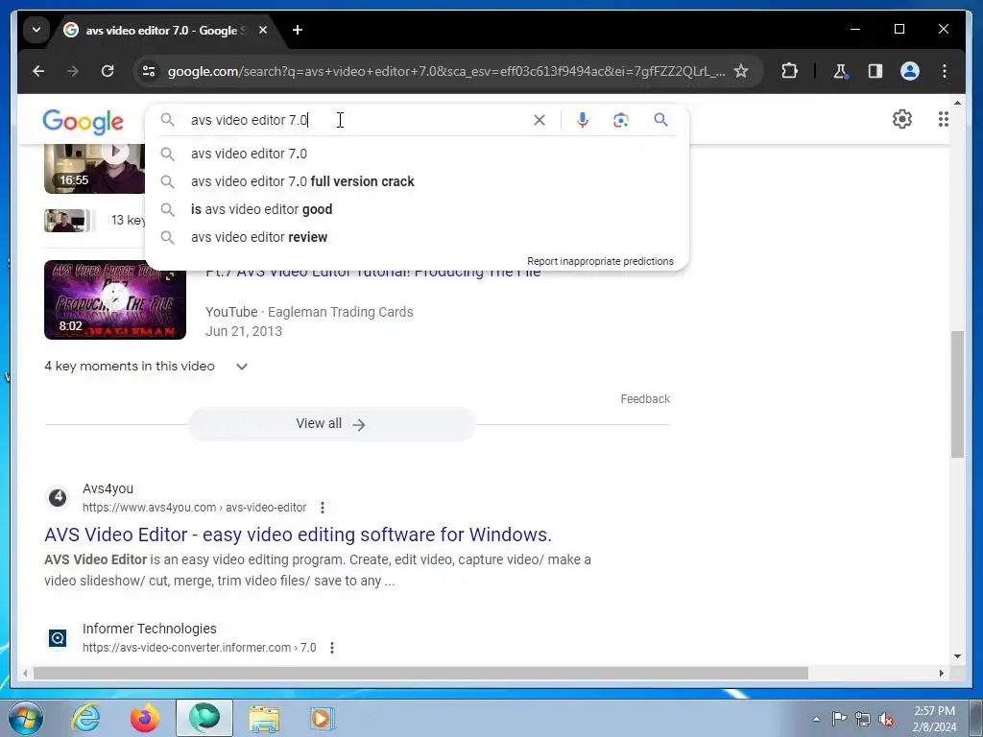Play the 16:55 video thumbnail
The height and width of the screenshot is (737, 983).
94,168
